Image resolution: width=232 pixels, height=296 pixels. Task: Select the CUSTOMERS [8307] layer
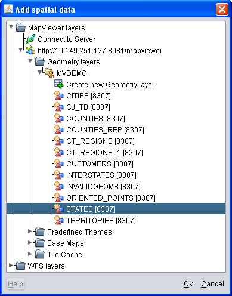[100, 164]
